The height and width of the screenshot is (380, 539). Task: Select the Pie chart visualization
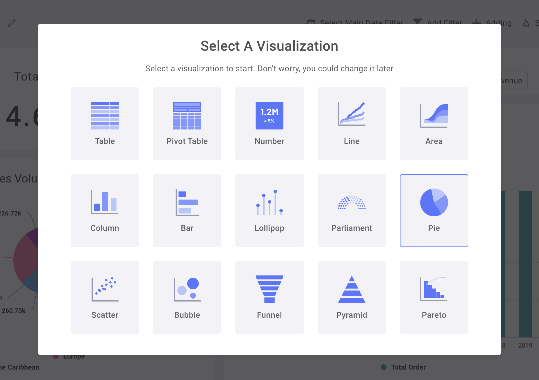pyautogui.click(x=434, y=211)
